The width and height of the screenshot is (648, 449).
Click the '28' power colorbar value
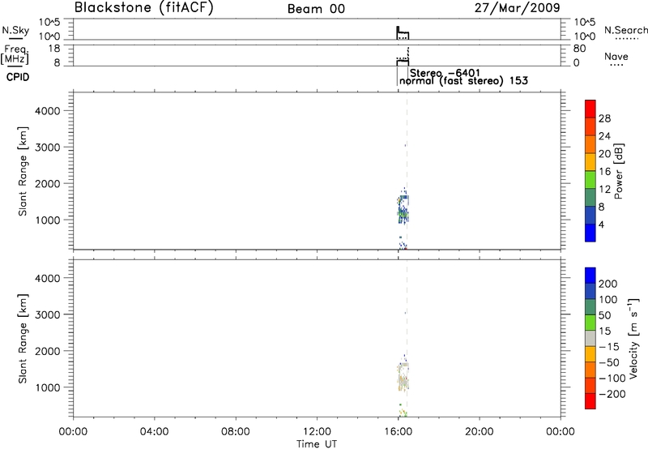[x=604, y=118]
